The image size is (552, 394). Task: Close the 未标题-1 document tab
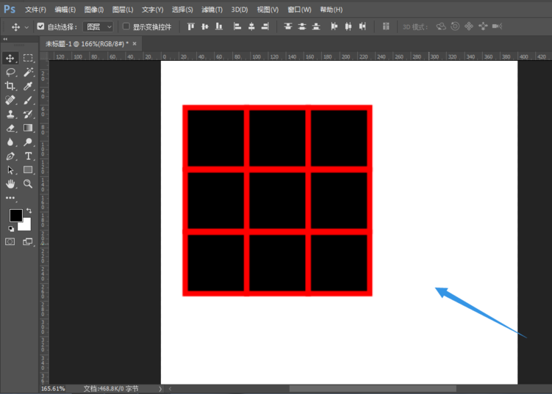tap(135, 44)
